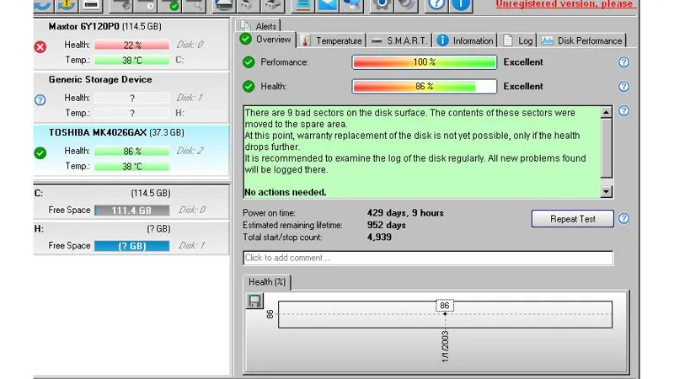Click the 'Excellent' label next to Health
This screenshot has width=674, height=379.
(x=523, y=87)
